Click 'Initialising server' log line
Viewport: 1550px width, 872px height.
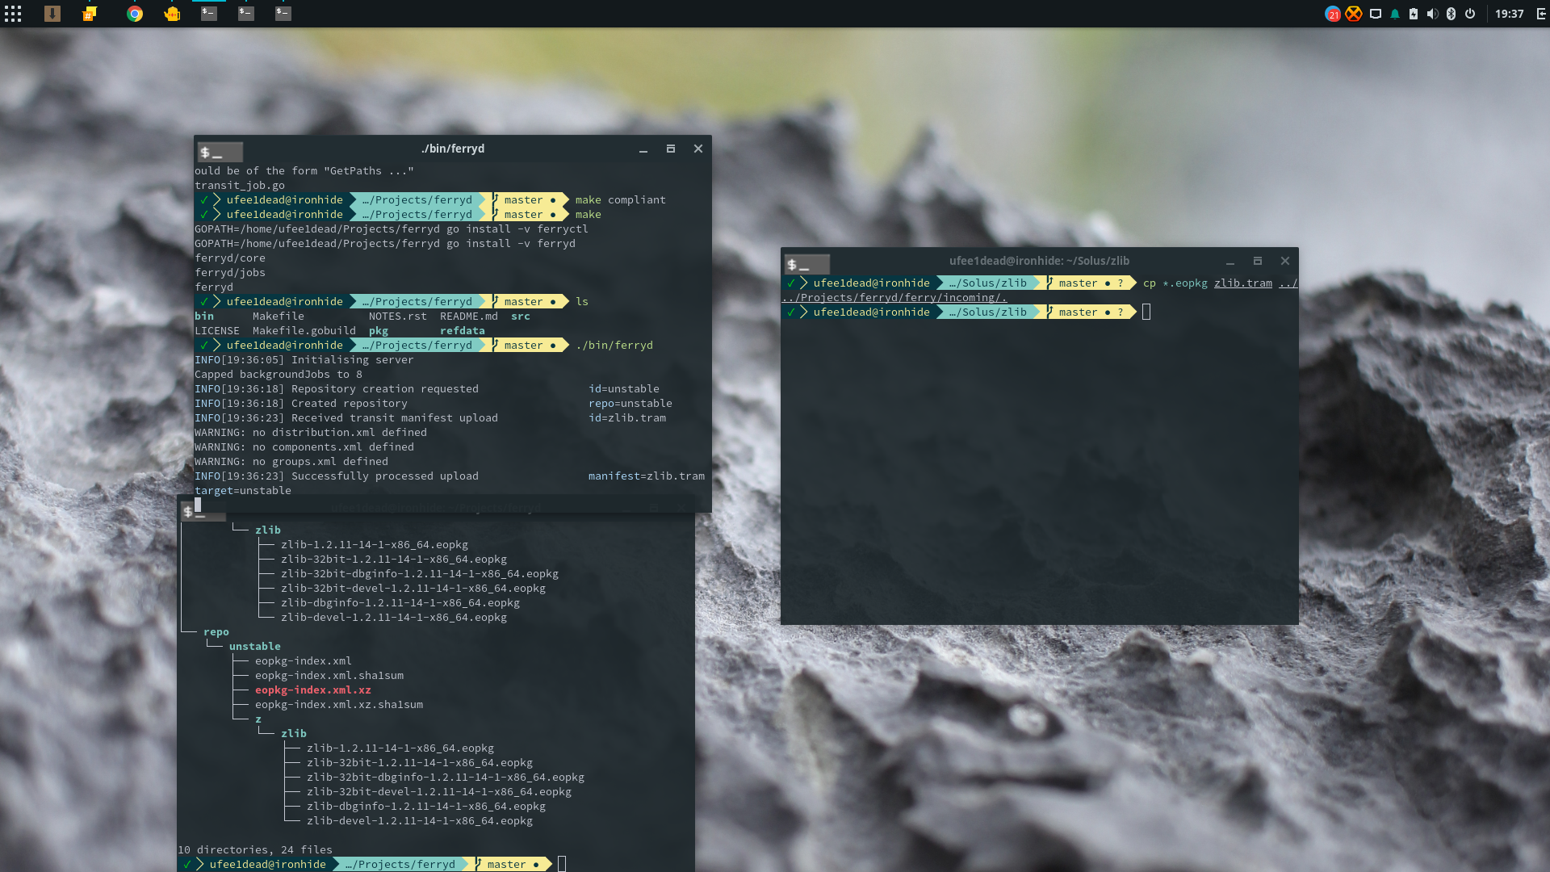tap(353, 360)
